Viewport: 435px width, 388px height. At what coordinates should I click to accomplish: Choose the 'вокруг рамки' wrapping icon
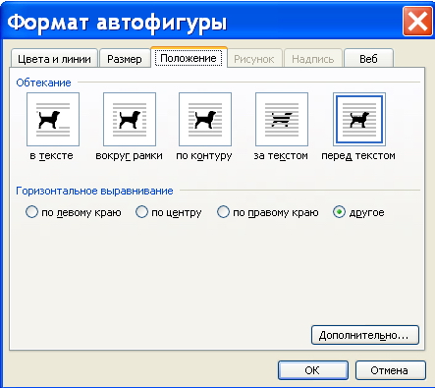130,119
